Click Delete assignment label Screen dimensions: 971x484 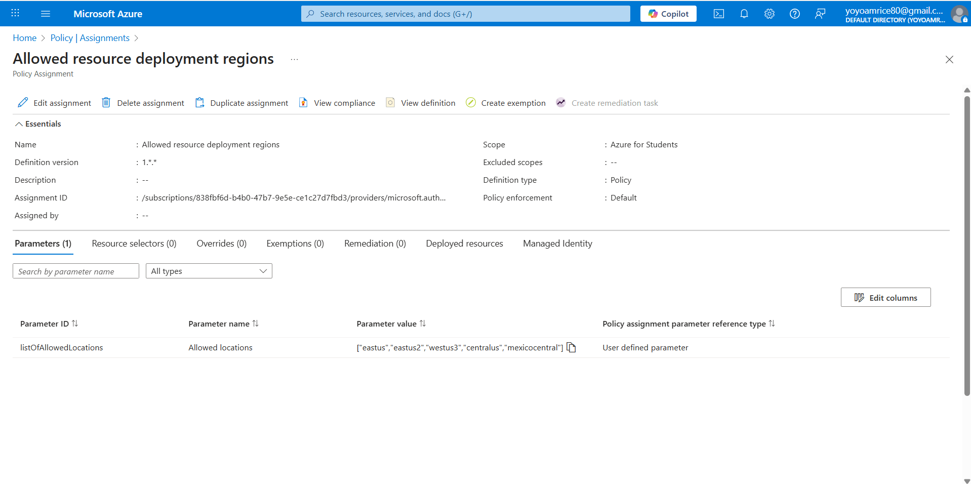150,103
